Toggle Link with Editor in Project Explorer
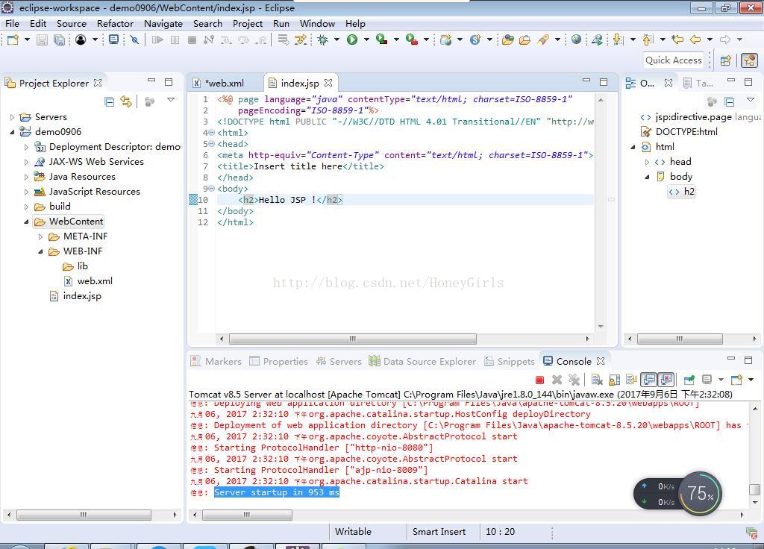764x549 pixels. point(126,101)
